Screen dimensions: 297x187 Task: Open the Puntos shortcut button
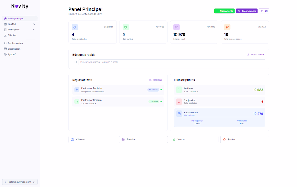pyautogui.click(x=245, y=140)
